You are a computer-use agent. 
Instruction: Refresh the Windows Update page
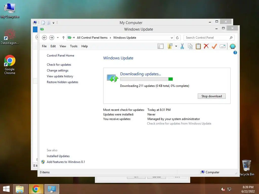(x=177, y=38)
